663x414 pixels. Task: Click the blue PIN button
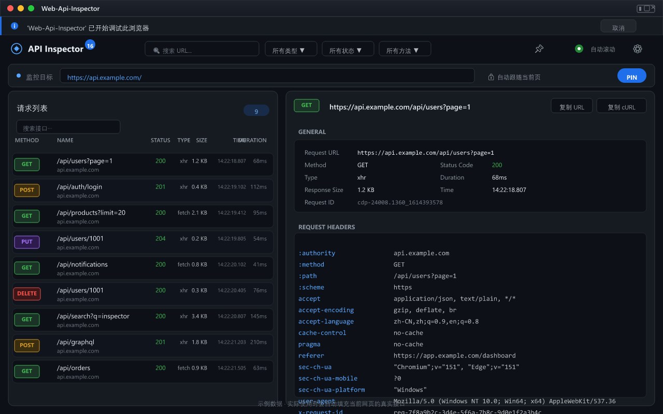(x=632, y=76)
